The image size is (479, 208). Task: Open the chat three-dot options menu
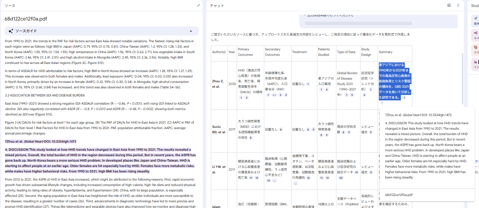[x=458, y=5]
